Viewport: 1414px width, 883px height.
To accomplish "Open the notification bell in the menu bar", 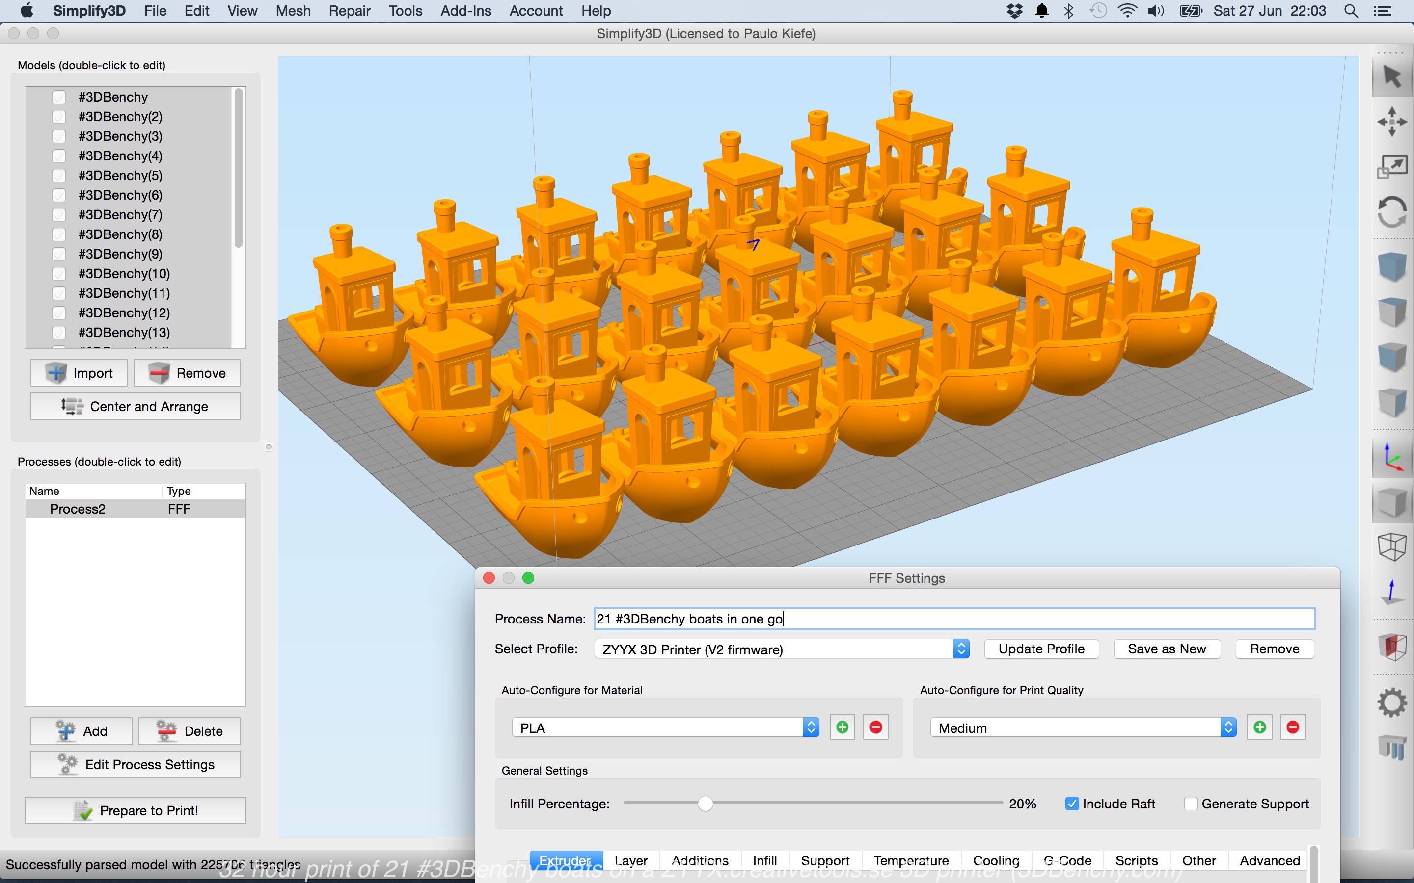I will (x=1042, y=11).
